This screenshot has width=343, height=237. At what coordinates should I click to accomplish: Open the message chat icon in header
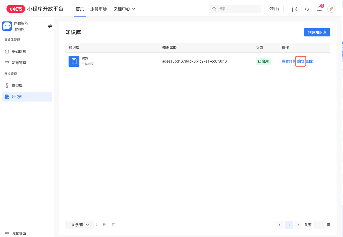tap(294, 9)
